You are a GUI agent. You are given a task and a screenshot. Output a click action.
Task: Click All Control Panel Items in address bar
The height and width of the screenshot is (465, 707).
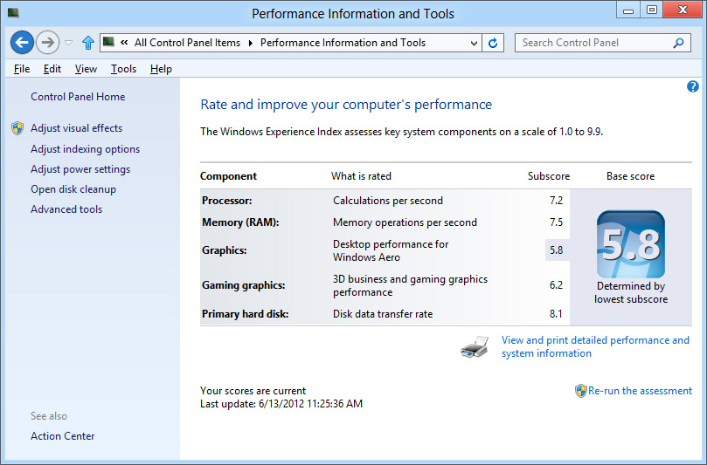point(187,43)
